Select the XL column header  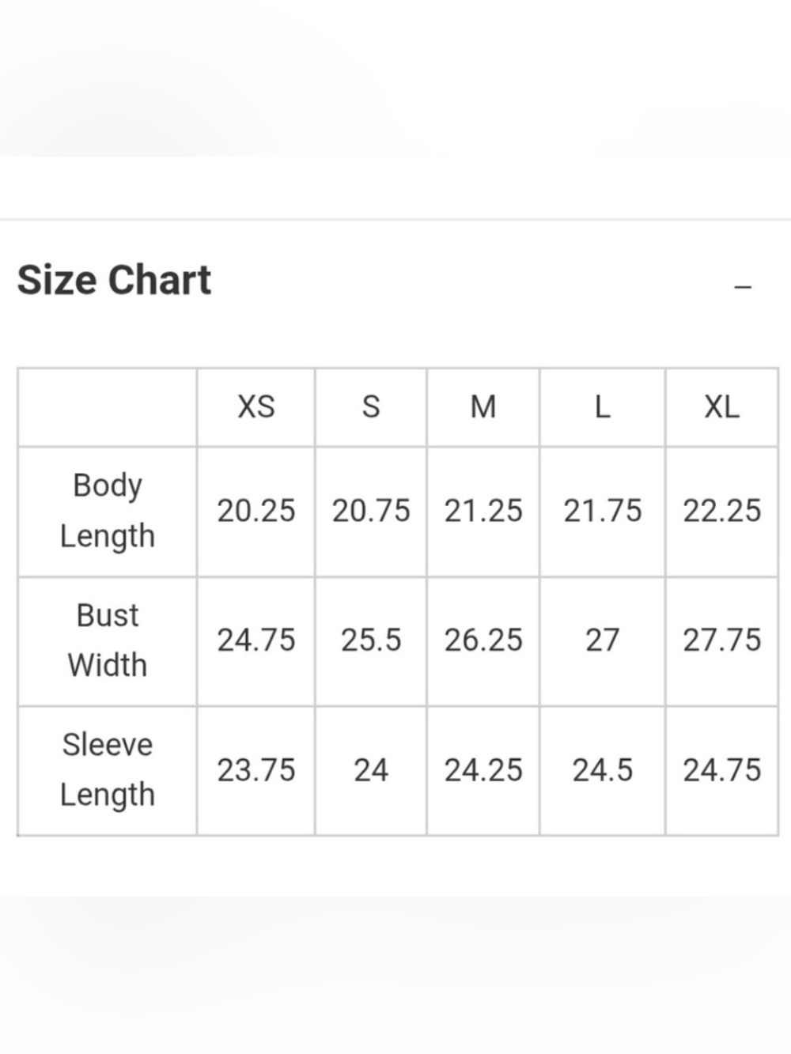(722, 407)
